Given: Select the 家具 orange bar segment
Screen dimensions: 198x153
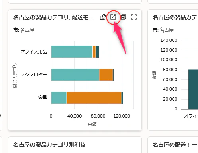Looking at the screenshot, I should point(94,98).
